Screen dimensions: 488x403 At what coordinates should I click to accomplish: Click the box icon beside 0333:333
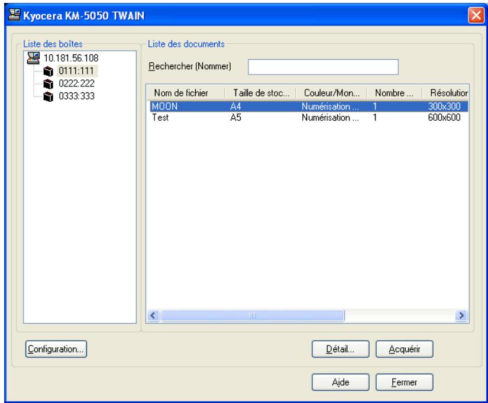tap(49, 96)
